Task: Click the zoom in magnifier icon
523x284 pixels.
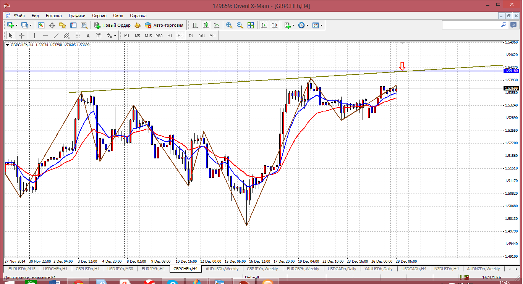Action: (229, 25)
